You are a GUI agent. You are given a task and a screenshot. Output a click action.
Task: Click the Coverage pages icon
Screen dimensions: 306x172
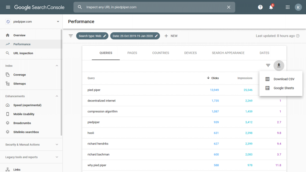[x=7, y=74]
